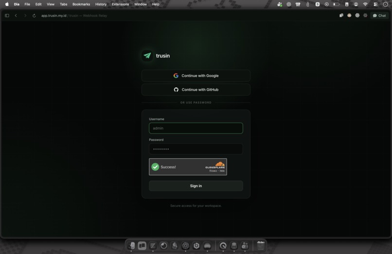This screenshot has width=392, height=254.
Task: Focus the Password input field
Action: tap(196, 149)
